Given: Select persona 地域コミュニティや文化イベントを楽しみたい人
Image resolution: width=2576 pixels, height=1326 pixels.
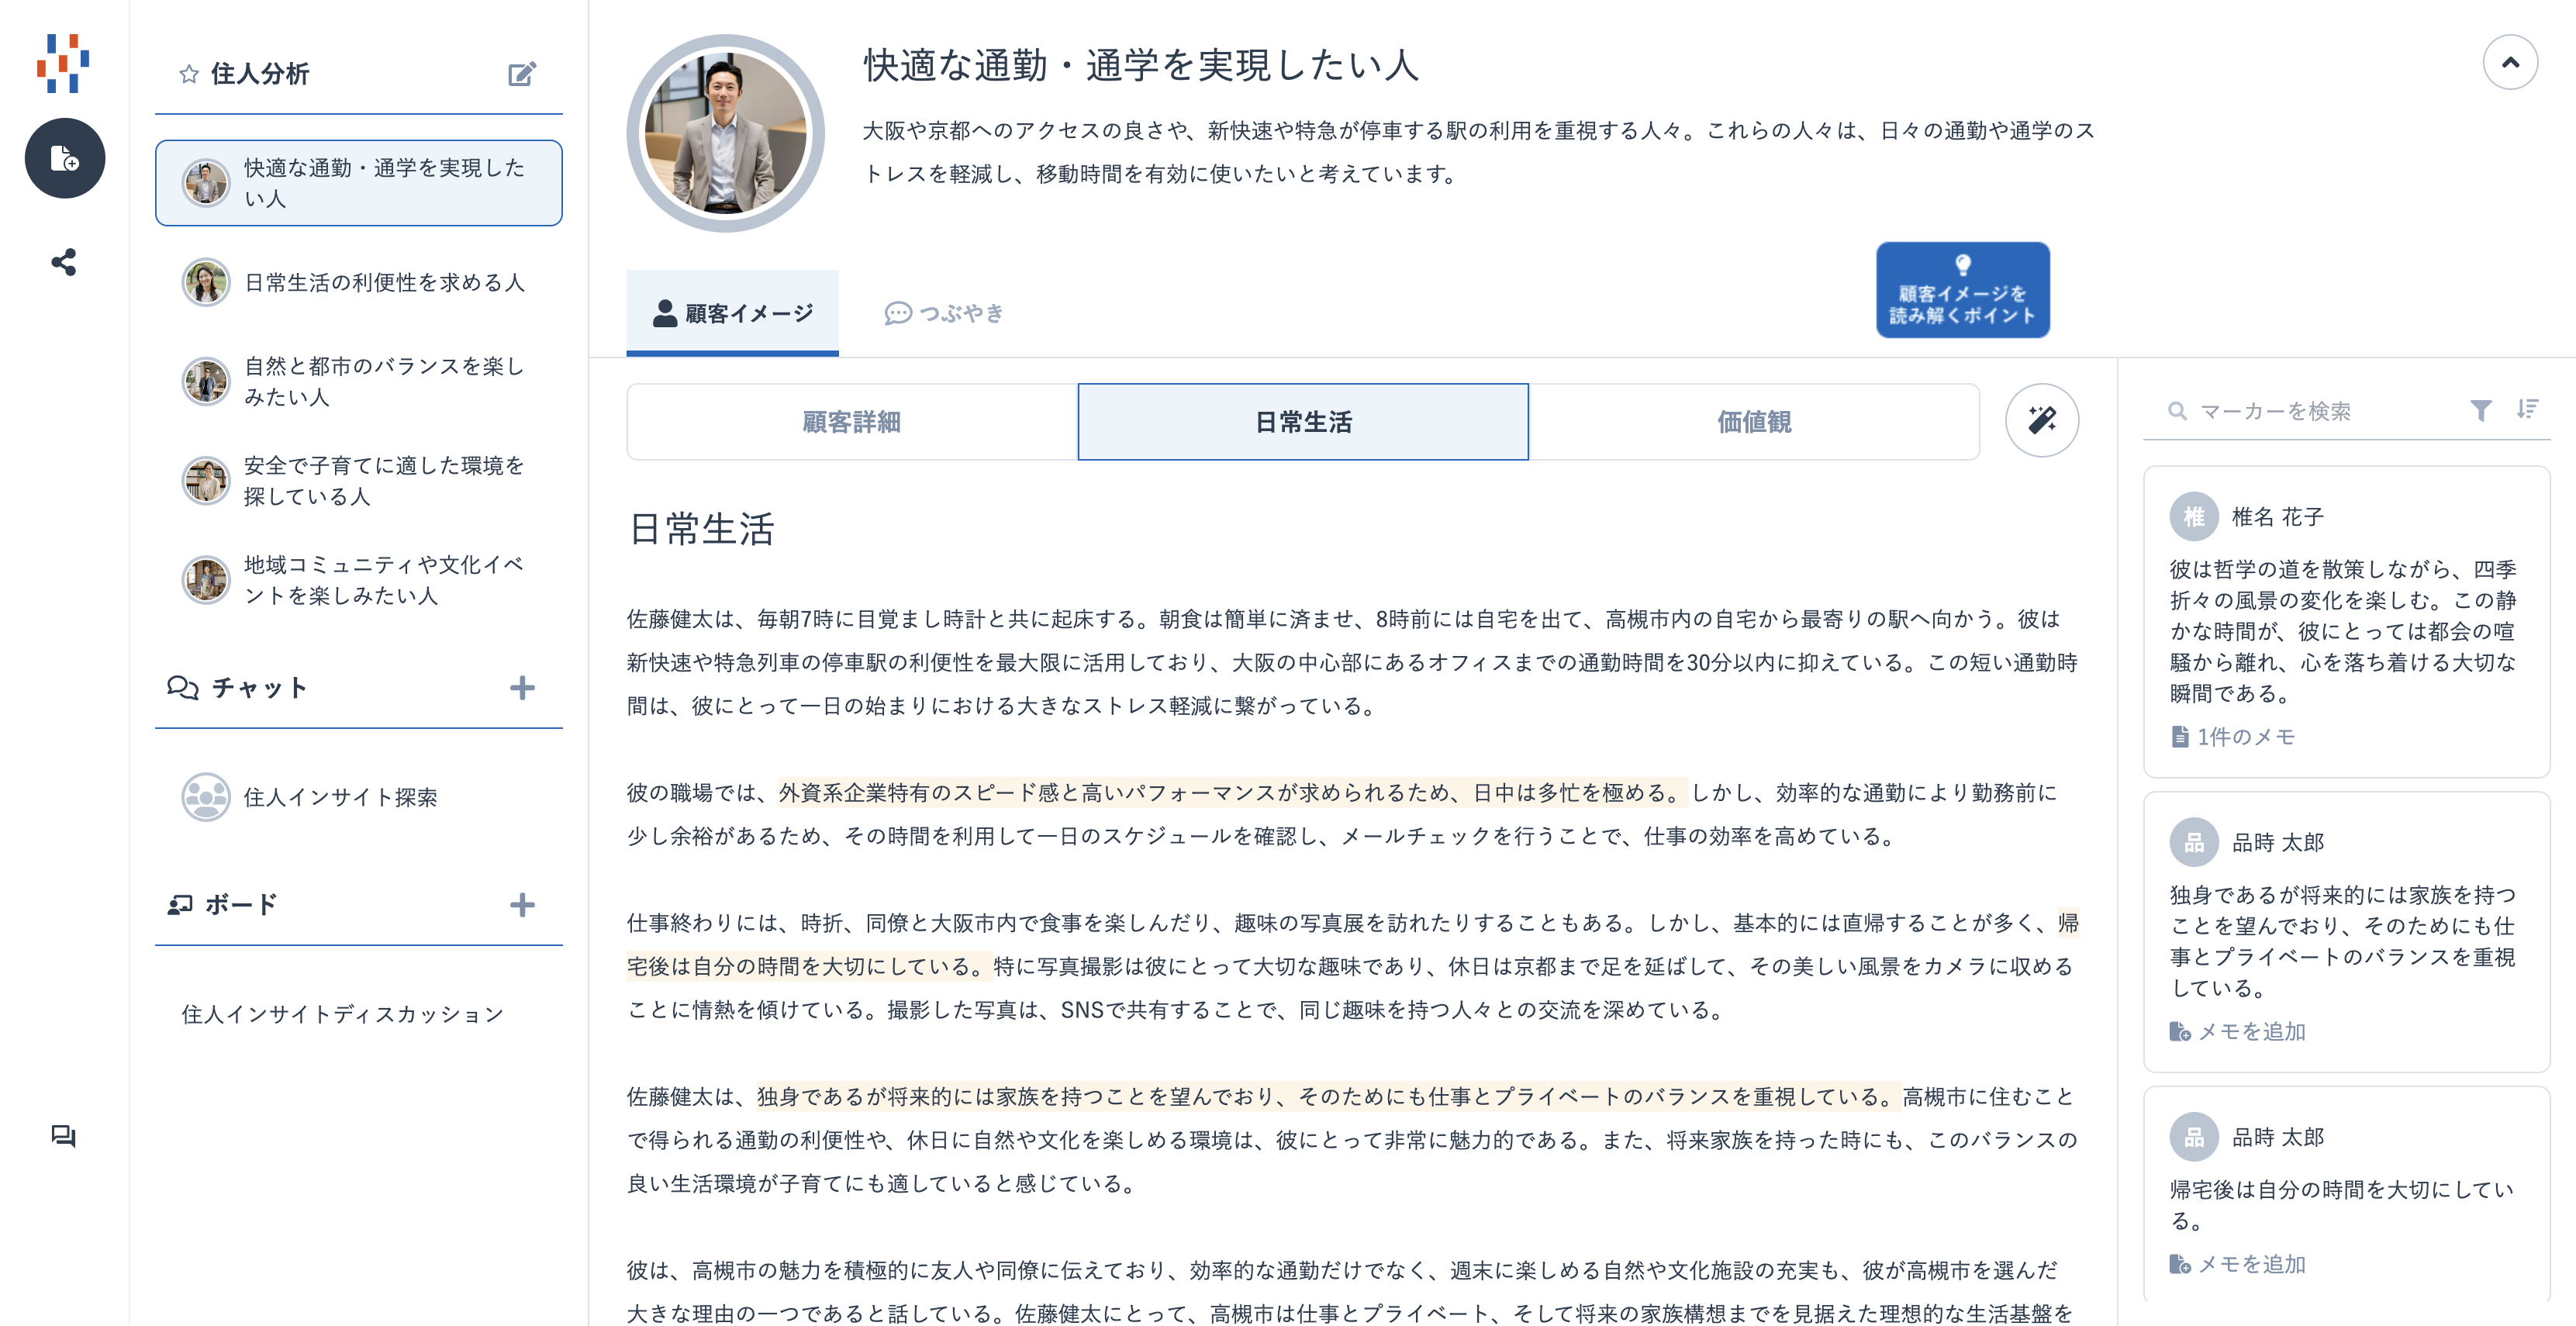Looking at the screenshot, I should pyautogui.click(x=359, y=580).
